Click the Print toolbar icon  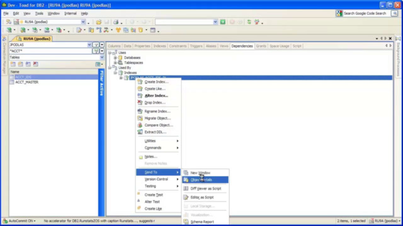(116, 22)
